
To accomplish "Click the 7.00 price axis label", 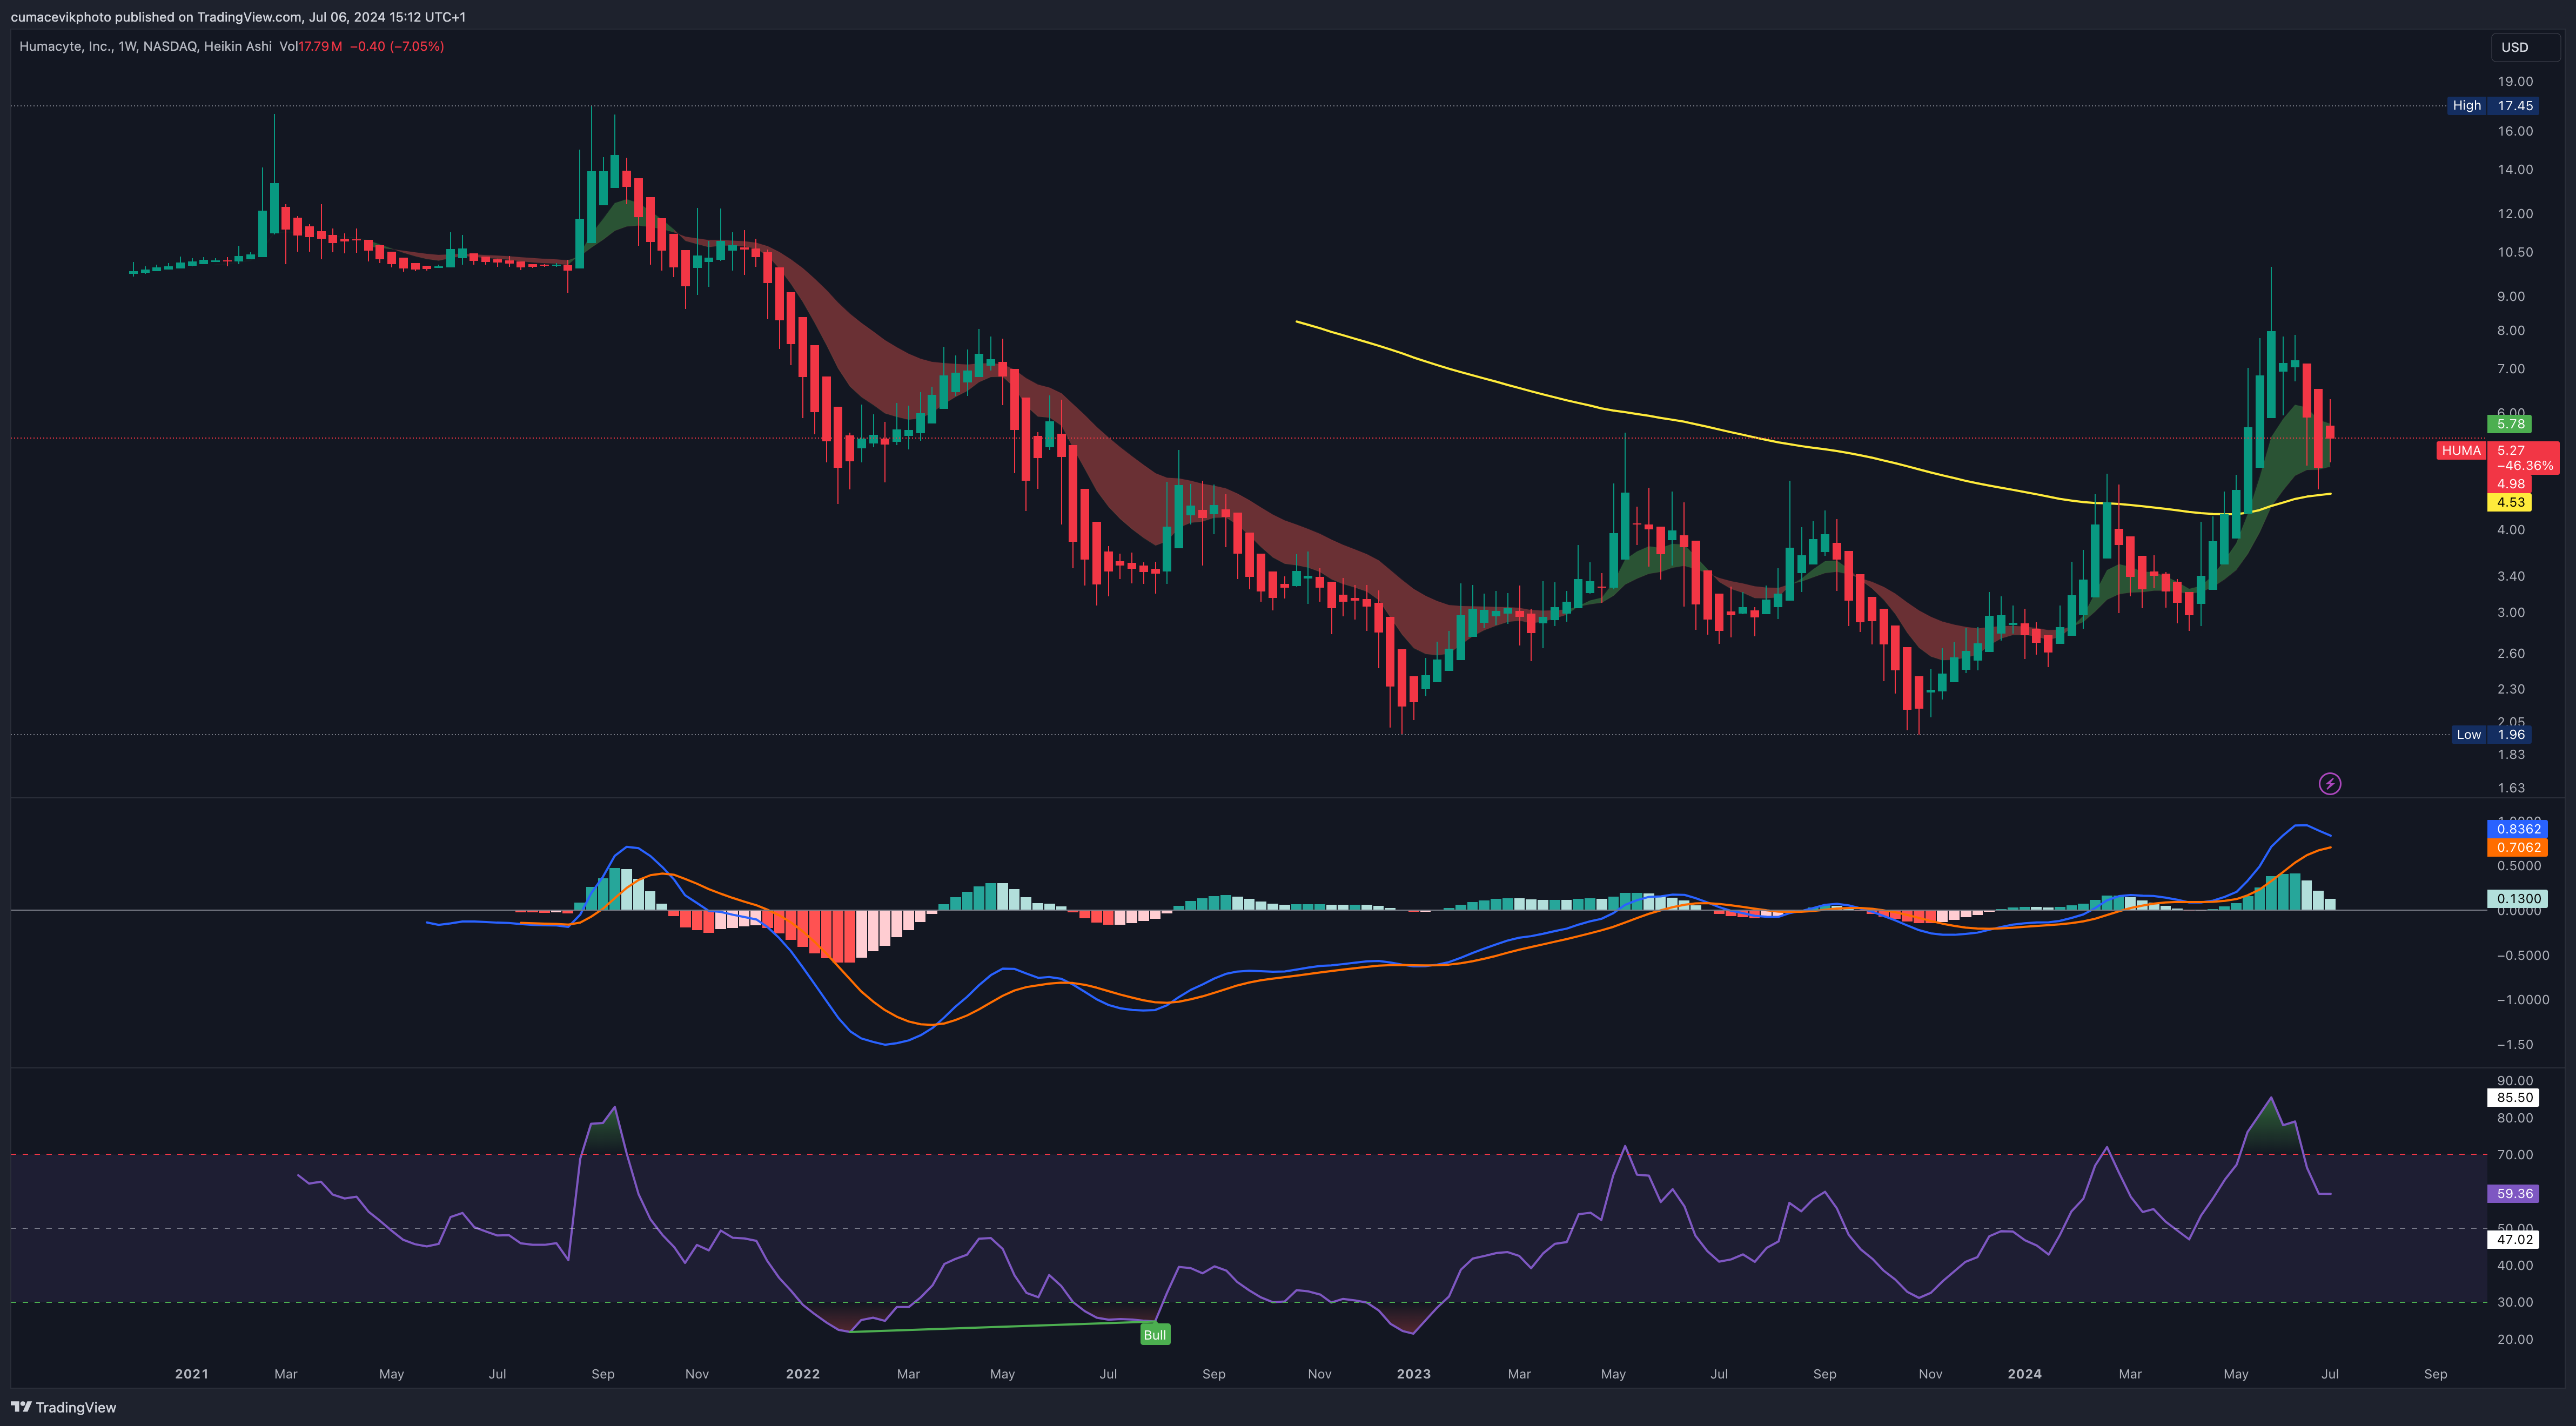I will (2511, 369).
